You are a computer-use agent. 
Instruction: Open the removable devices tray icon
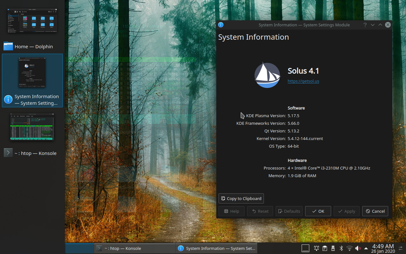coord(333,248)
